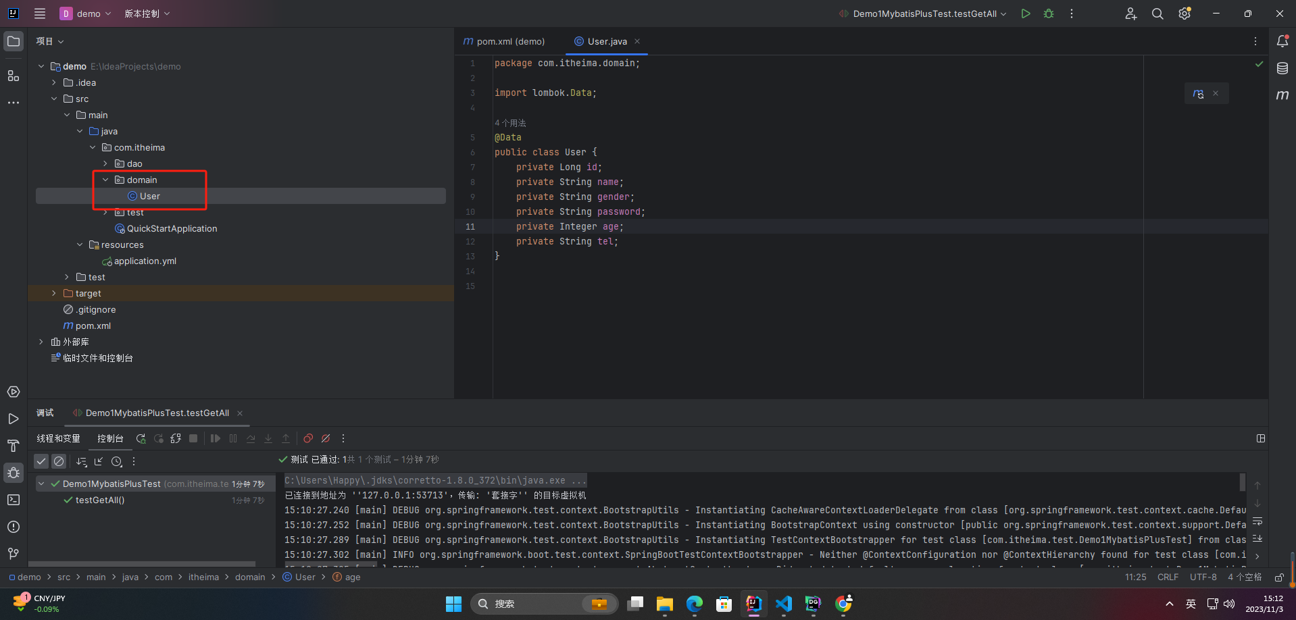This screenshot has height=620, width=1296.
Task: Click the taskbar 搜索 search box
Action: [545, 604]
